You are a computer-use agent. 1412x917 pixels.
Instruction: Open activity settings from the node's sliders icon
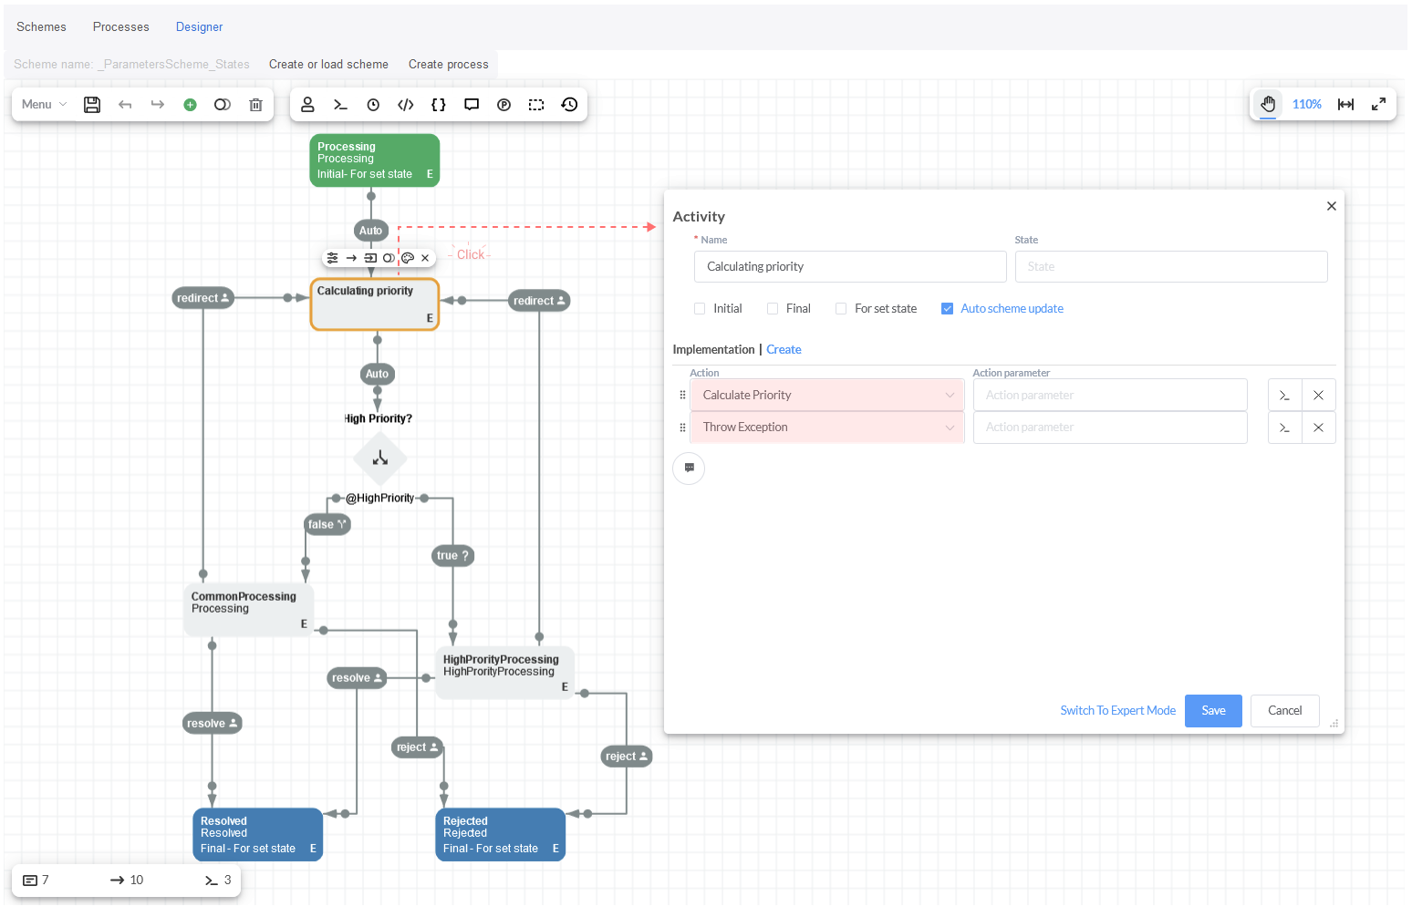(x=332, y=258)
